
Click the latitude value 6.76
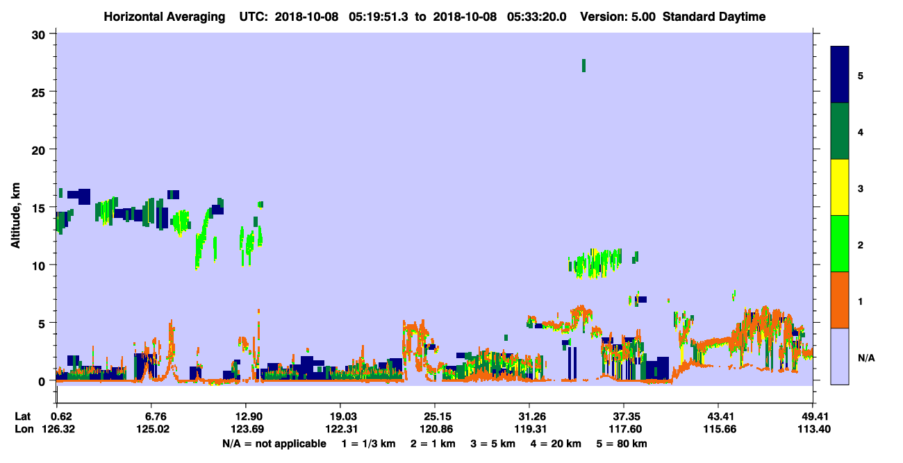coord(155,416)
